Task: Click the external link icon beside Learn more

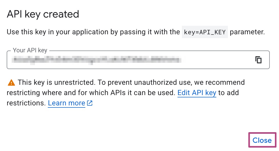Action: (x=90, y=103)
